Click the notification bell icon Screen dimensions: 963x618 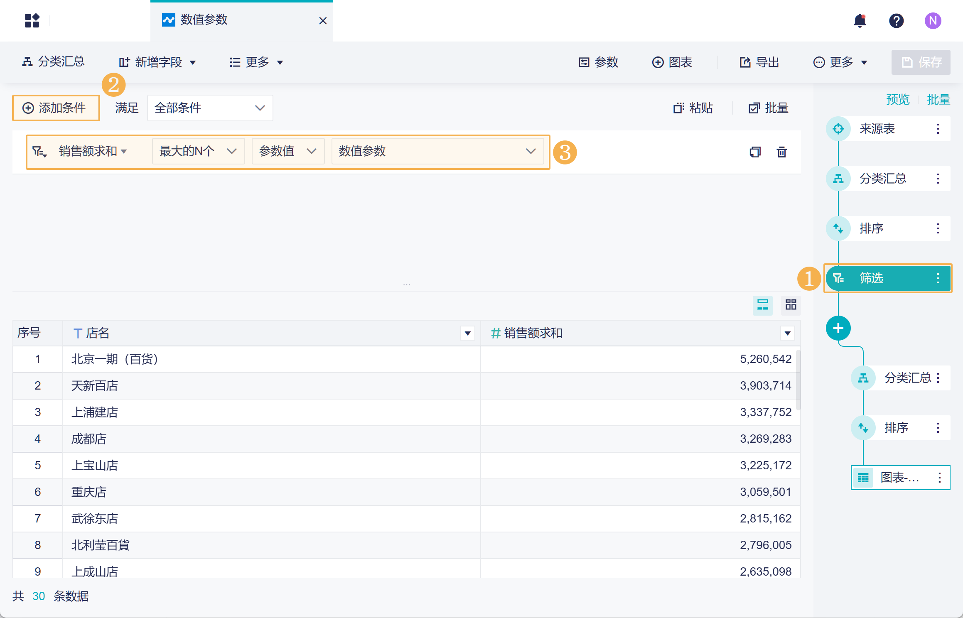click(x=860, y=21)
